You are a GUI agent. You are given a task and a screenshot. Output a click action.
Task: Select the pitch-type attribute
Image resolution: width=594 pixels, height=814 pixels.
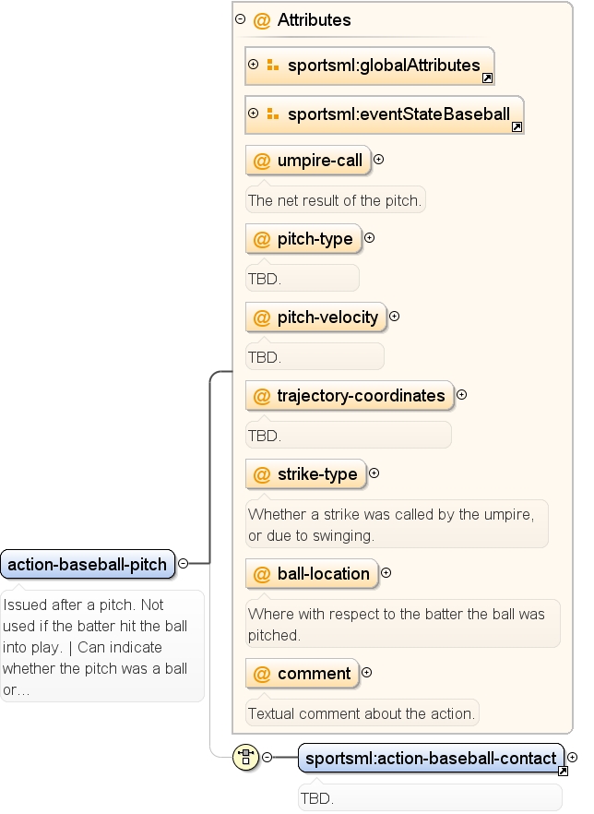point(303,239)
